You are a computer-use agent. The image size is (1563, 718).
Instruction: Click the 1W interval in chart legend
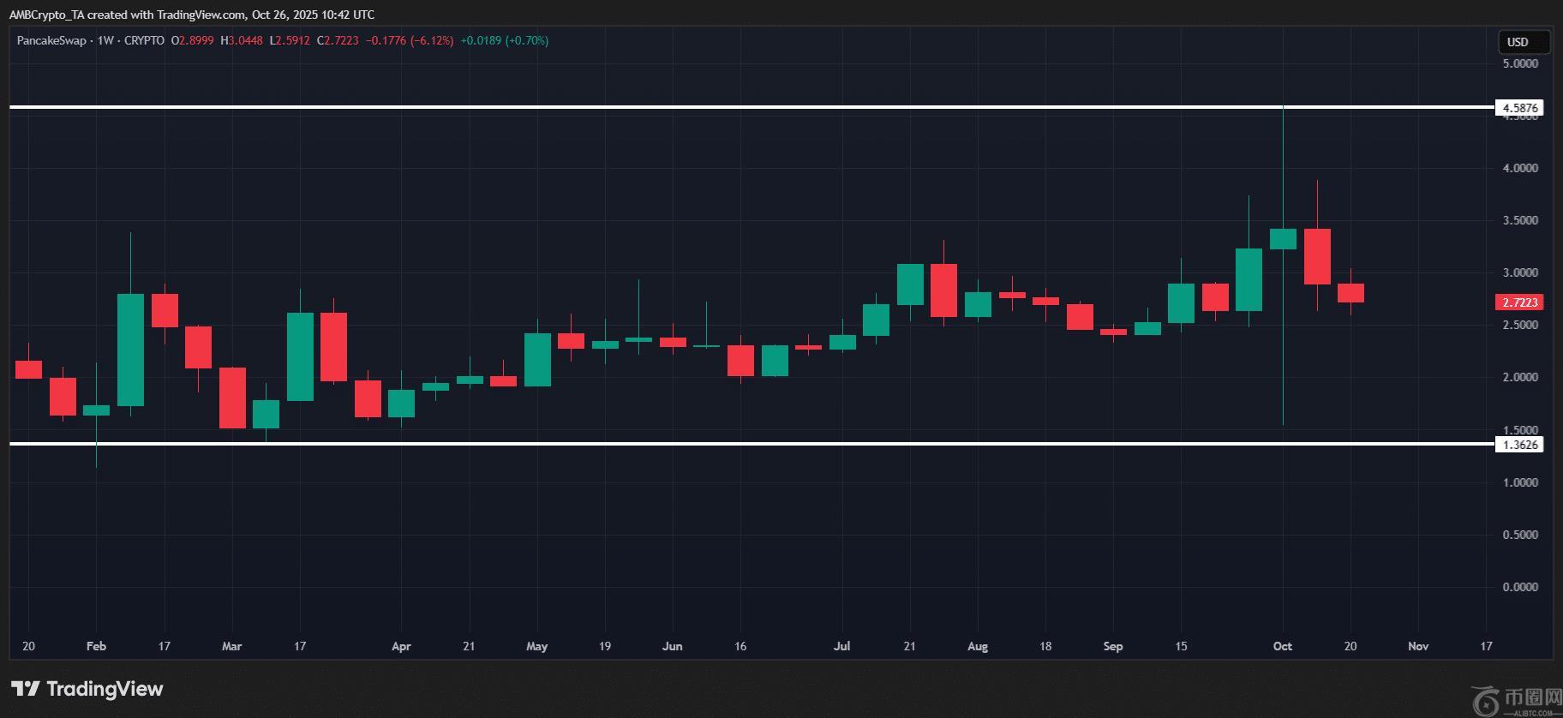pos(105,40)
